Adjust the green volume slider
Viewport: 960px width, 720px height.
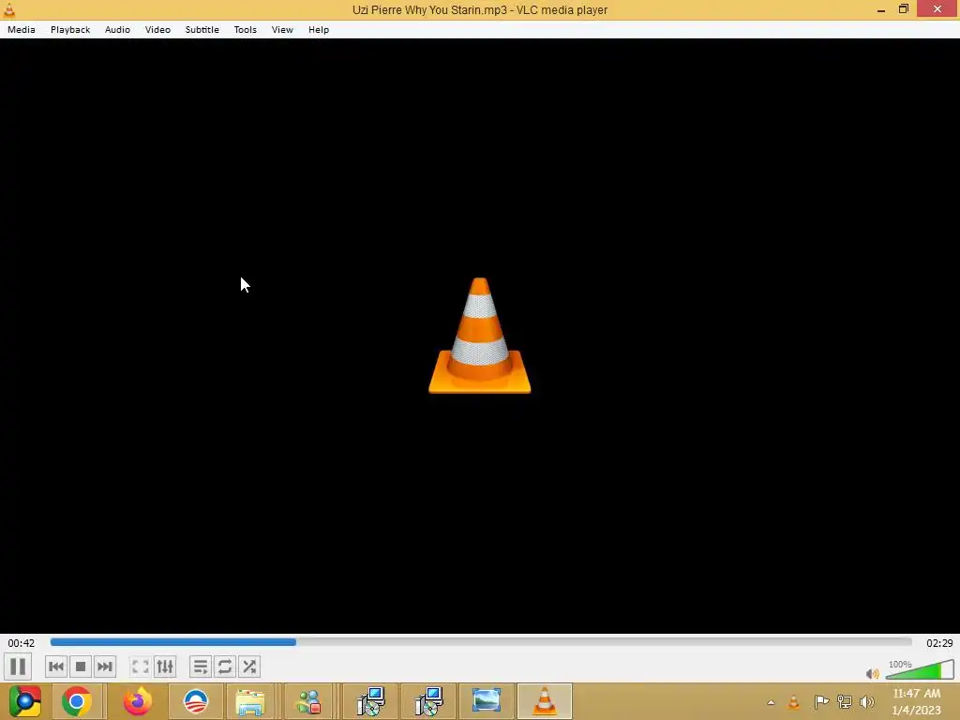tap(920, 670)
